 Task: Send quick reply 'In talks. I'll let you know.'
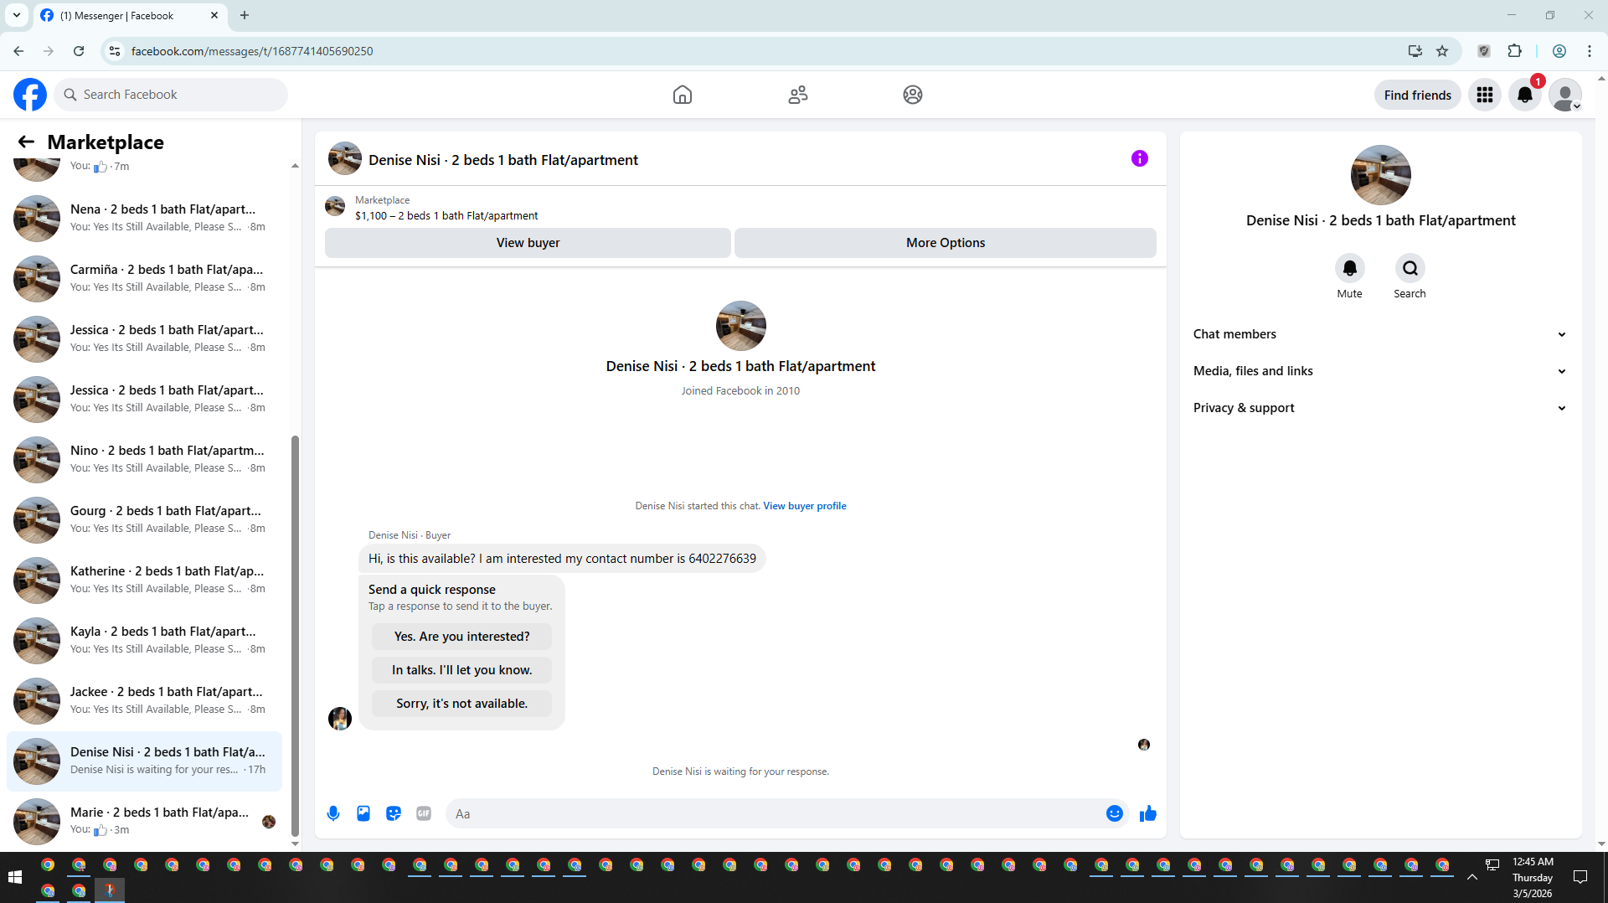[x=462, y=670]
